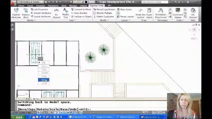Toggle Quick Properties in status bar
The height and width of the screenshot is (119, 212).
pos(78,112)
